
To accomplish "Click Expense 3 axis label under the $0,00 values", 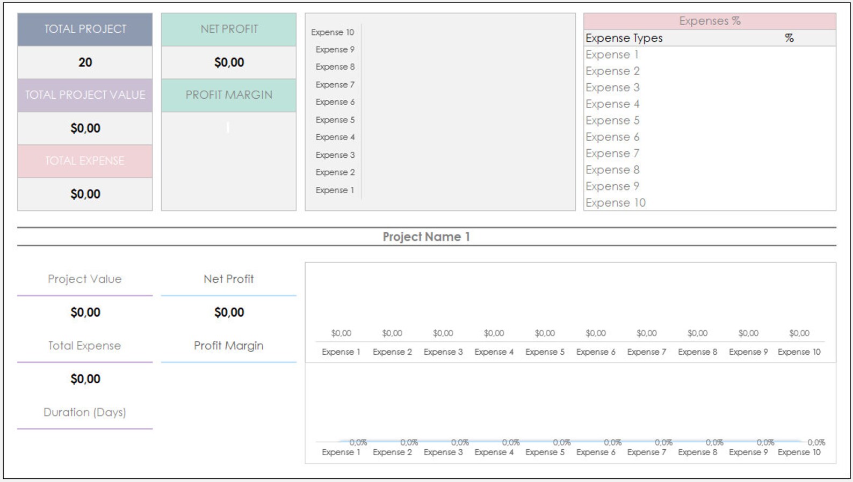I will point(443,352).
